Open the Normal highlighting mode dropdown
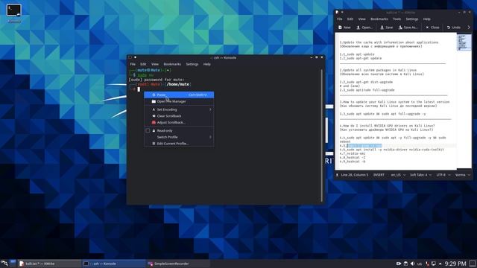This screenshot has width=477, height=268. [462, 175]
